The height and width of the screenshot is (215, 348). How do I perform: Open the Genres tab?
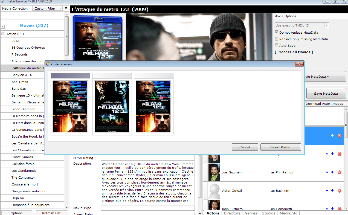251,213
